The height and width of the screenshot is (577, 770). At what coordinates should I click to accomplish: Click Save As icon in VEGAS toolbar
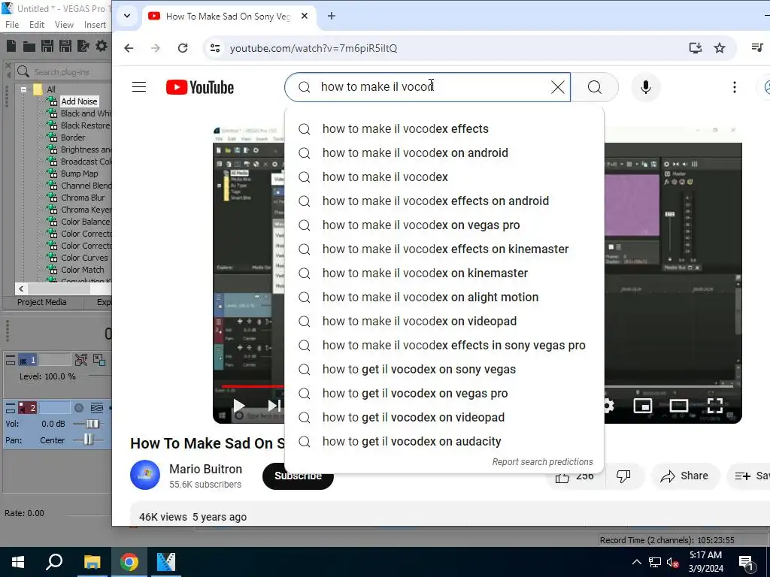coord(65,46)
